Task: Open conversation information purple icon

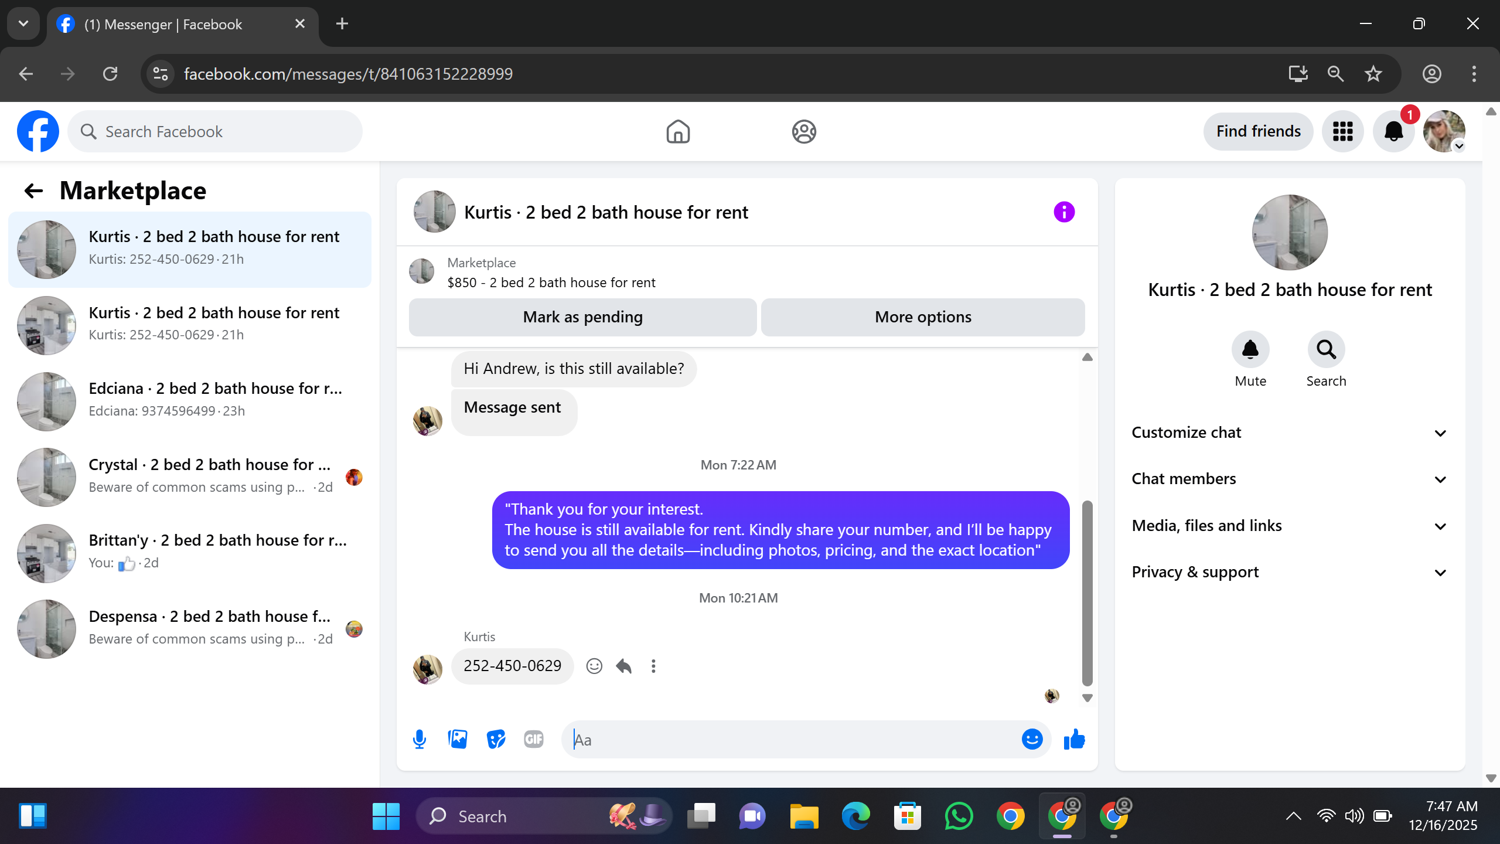Action: [x=1064, y=212]
